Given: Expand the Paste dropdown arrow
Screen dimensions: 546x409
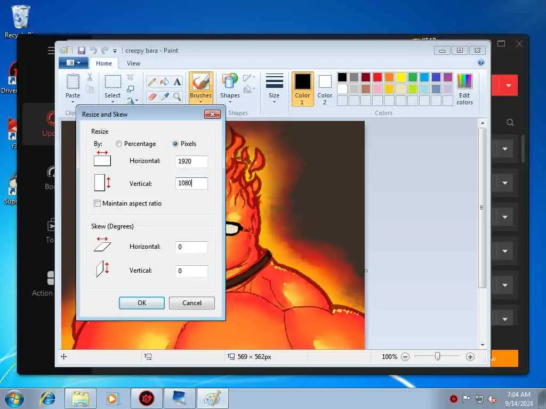Looking at the screenshot, I should [x=73, y=102].
